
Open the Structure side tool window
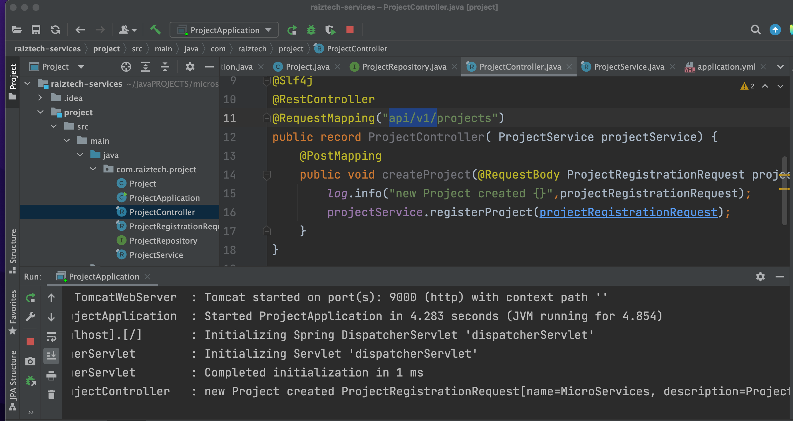click(x=13, y=251)
